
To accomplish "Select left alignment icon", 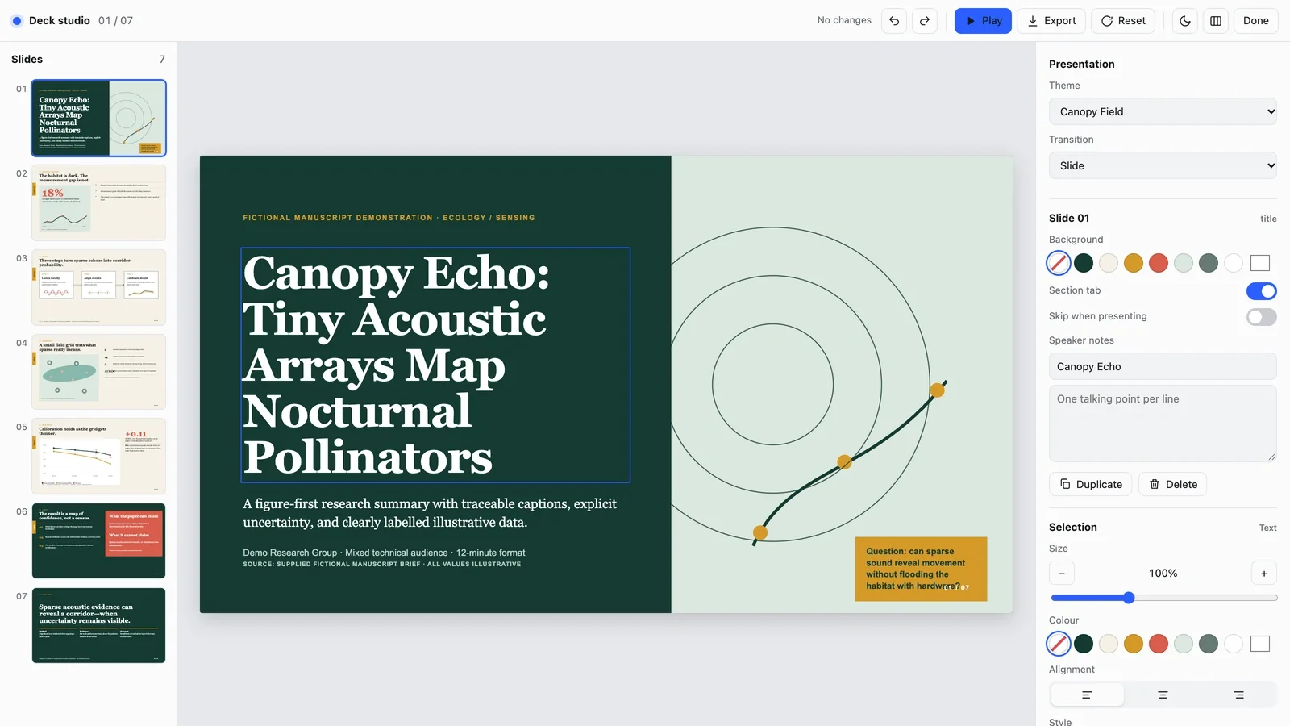I will [x=1087, y=695].
